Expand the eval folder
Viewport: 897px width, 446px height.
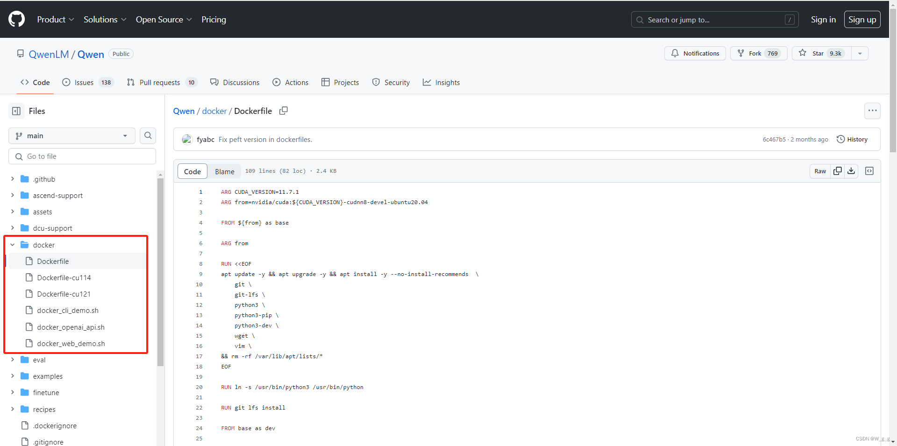[13, 360]
